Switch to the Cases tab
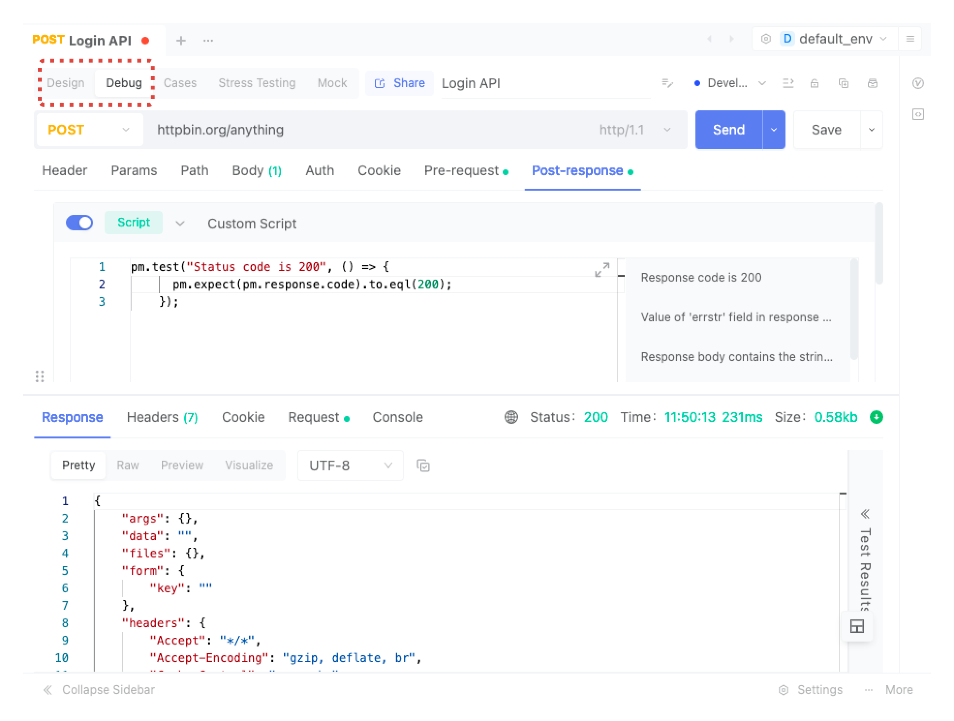This screenshot has height=721, width=954. [x=180, y=83]
